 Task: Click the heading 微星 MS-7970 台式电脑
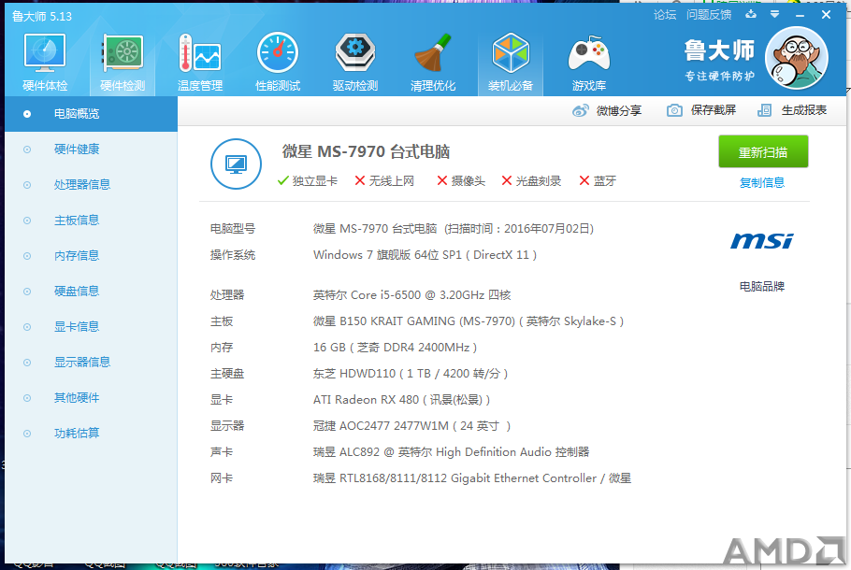pyautogui.click(x=366, y=152)
